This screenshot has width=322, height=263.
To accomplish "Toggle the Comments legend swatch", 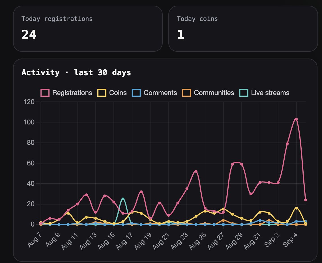I will point(136,93).
